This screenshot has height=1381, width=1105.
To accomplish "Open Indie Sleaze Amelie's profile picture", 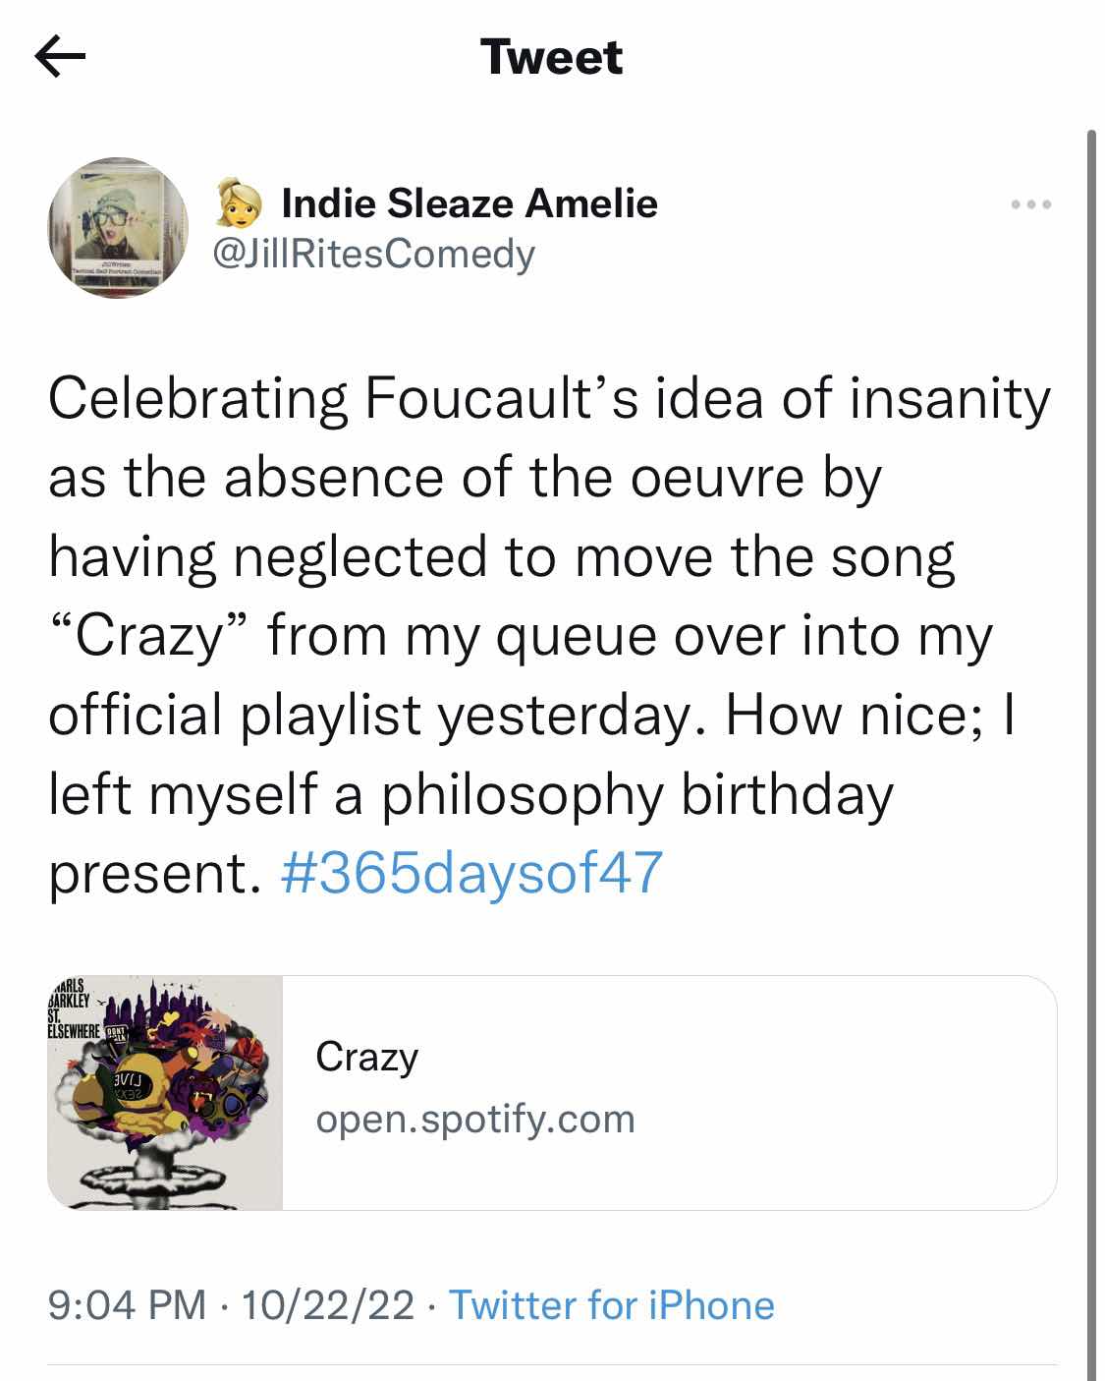I will pyautogui.click(x=118, y=227).
